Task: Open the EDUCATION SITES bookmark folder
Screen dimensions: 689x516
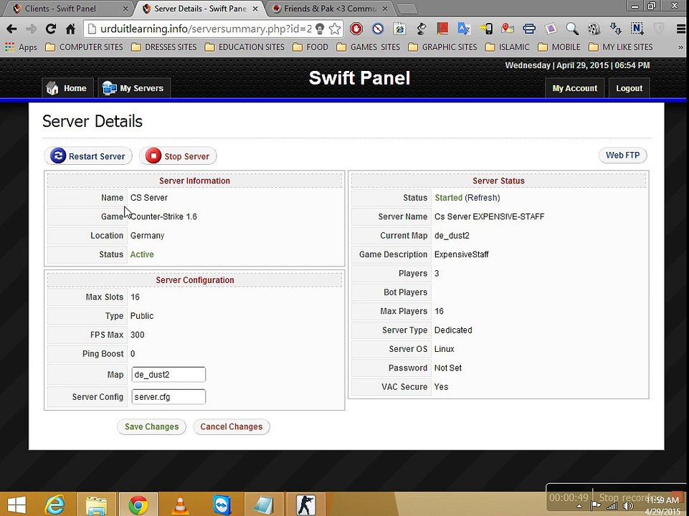Action: (x=244, y=47)
